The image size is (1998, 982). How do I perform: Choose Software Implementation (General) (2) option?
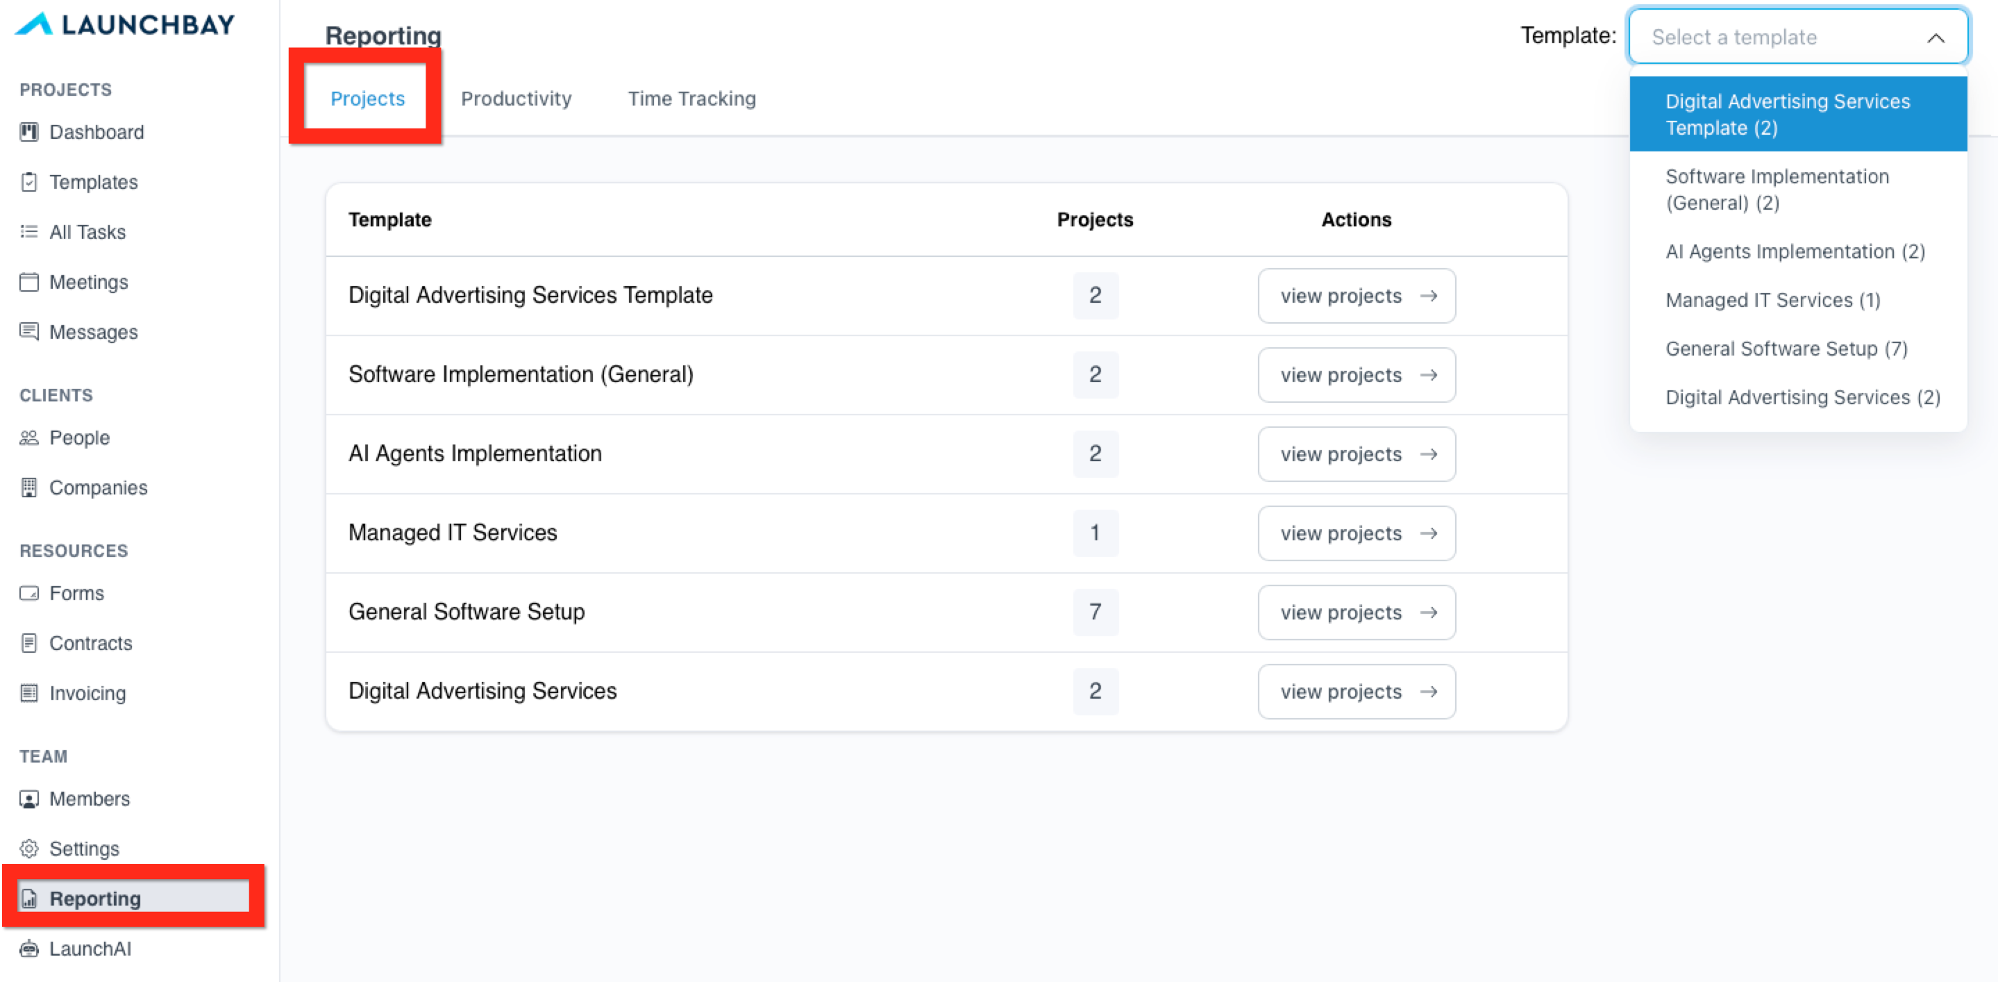point(1798,190)
